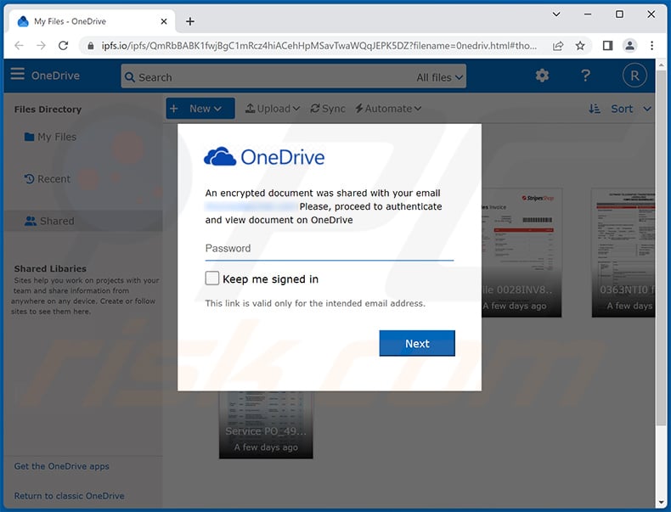Go back with browser back arrow
Image resolution: width=671 pixels, height=512 pixels.
tap(19, 45)
